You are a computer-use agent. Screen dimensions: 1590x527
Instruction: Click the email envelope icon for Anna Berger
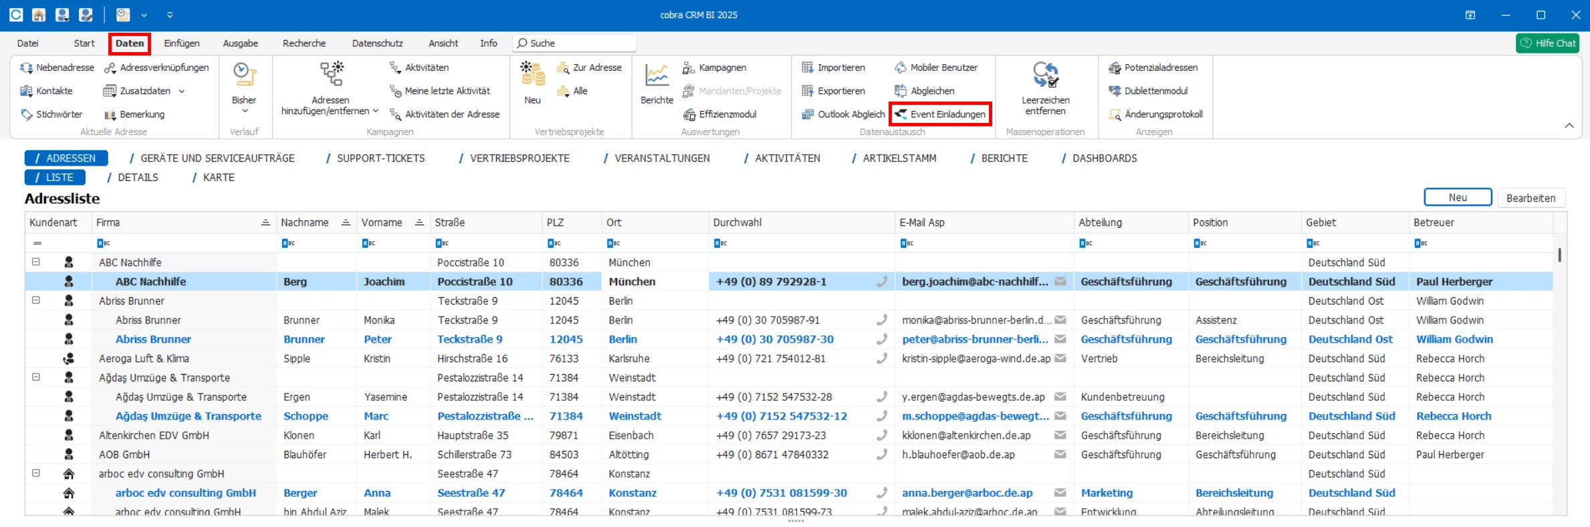1060,493
